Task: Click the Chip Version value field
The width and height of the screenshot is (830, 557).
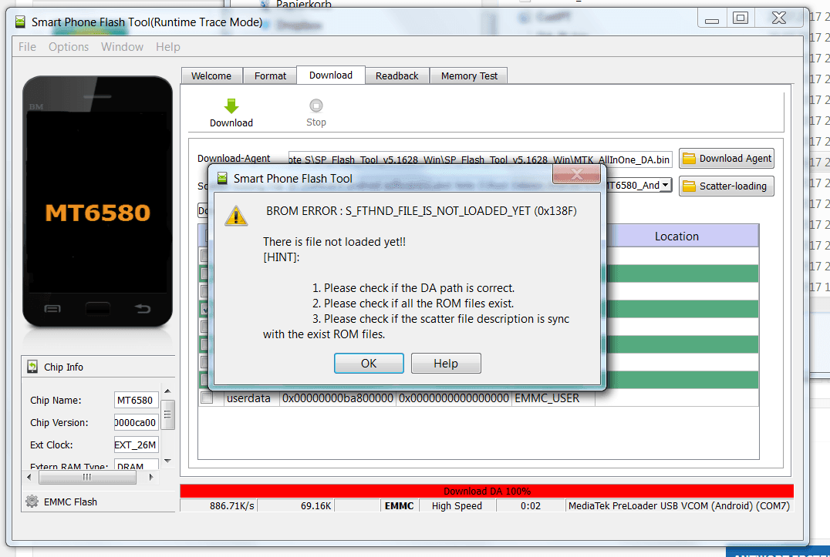Action: pos(136,422)
